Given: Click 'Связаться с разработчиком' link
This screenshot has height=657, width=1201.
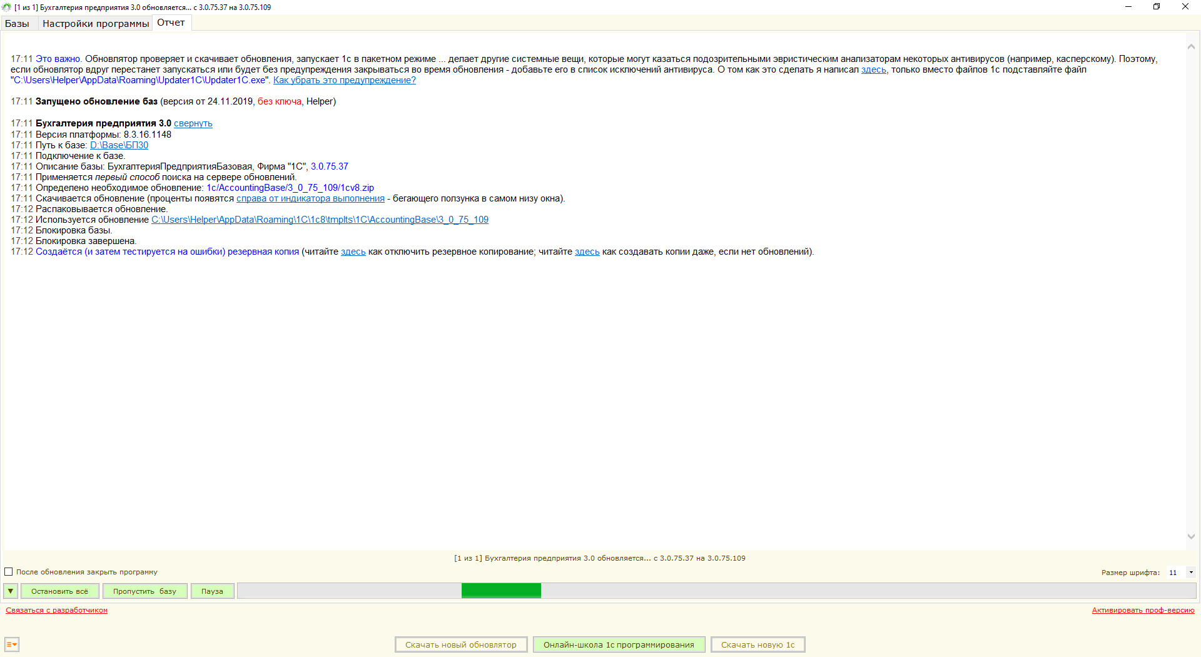Looking at the screenshot, I should [x=57, y=611].
